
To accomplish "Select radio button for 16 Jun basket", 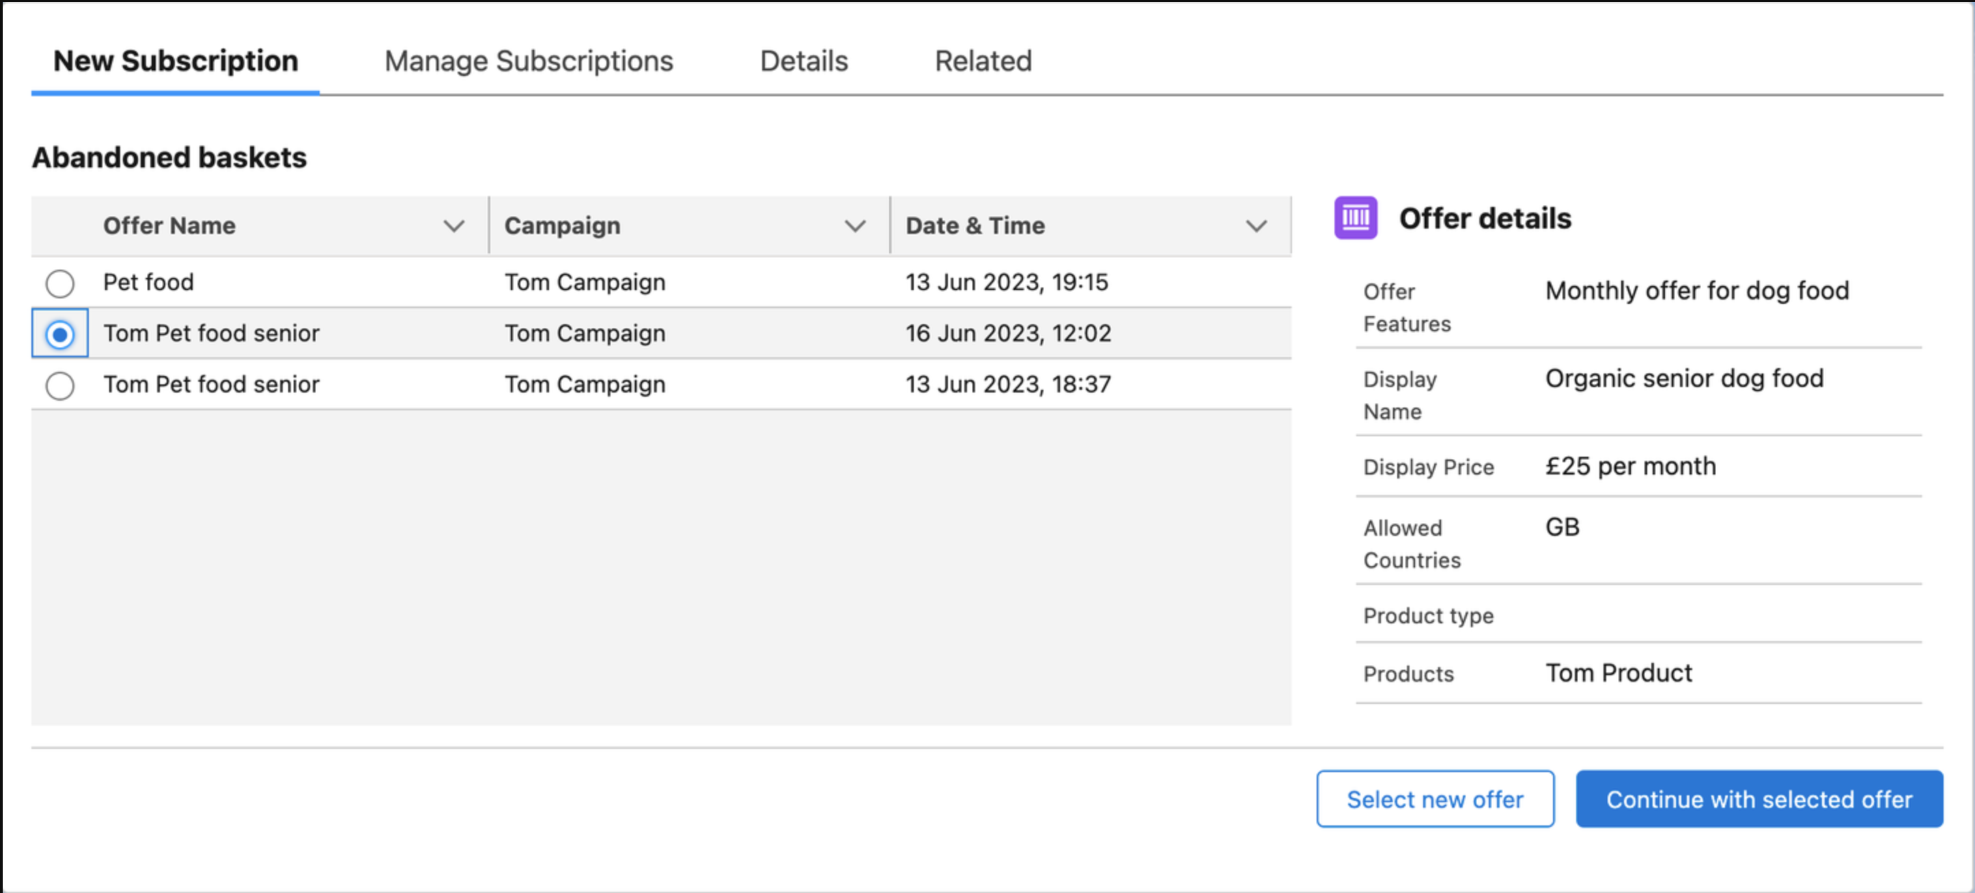I will [x=60, y=335].
